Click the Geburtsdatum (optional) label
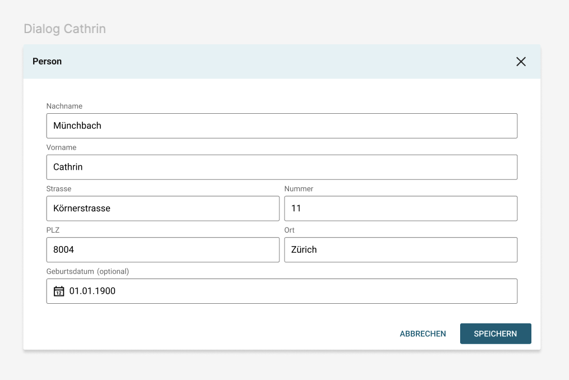This screenshot has height=380, width=569. [88, 271]
